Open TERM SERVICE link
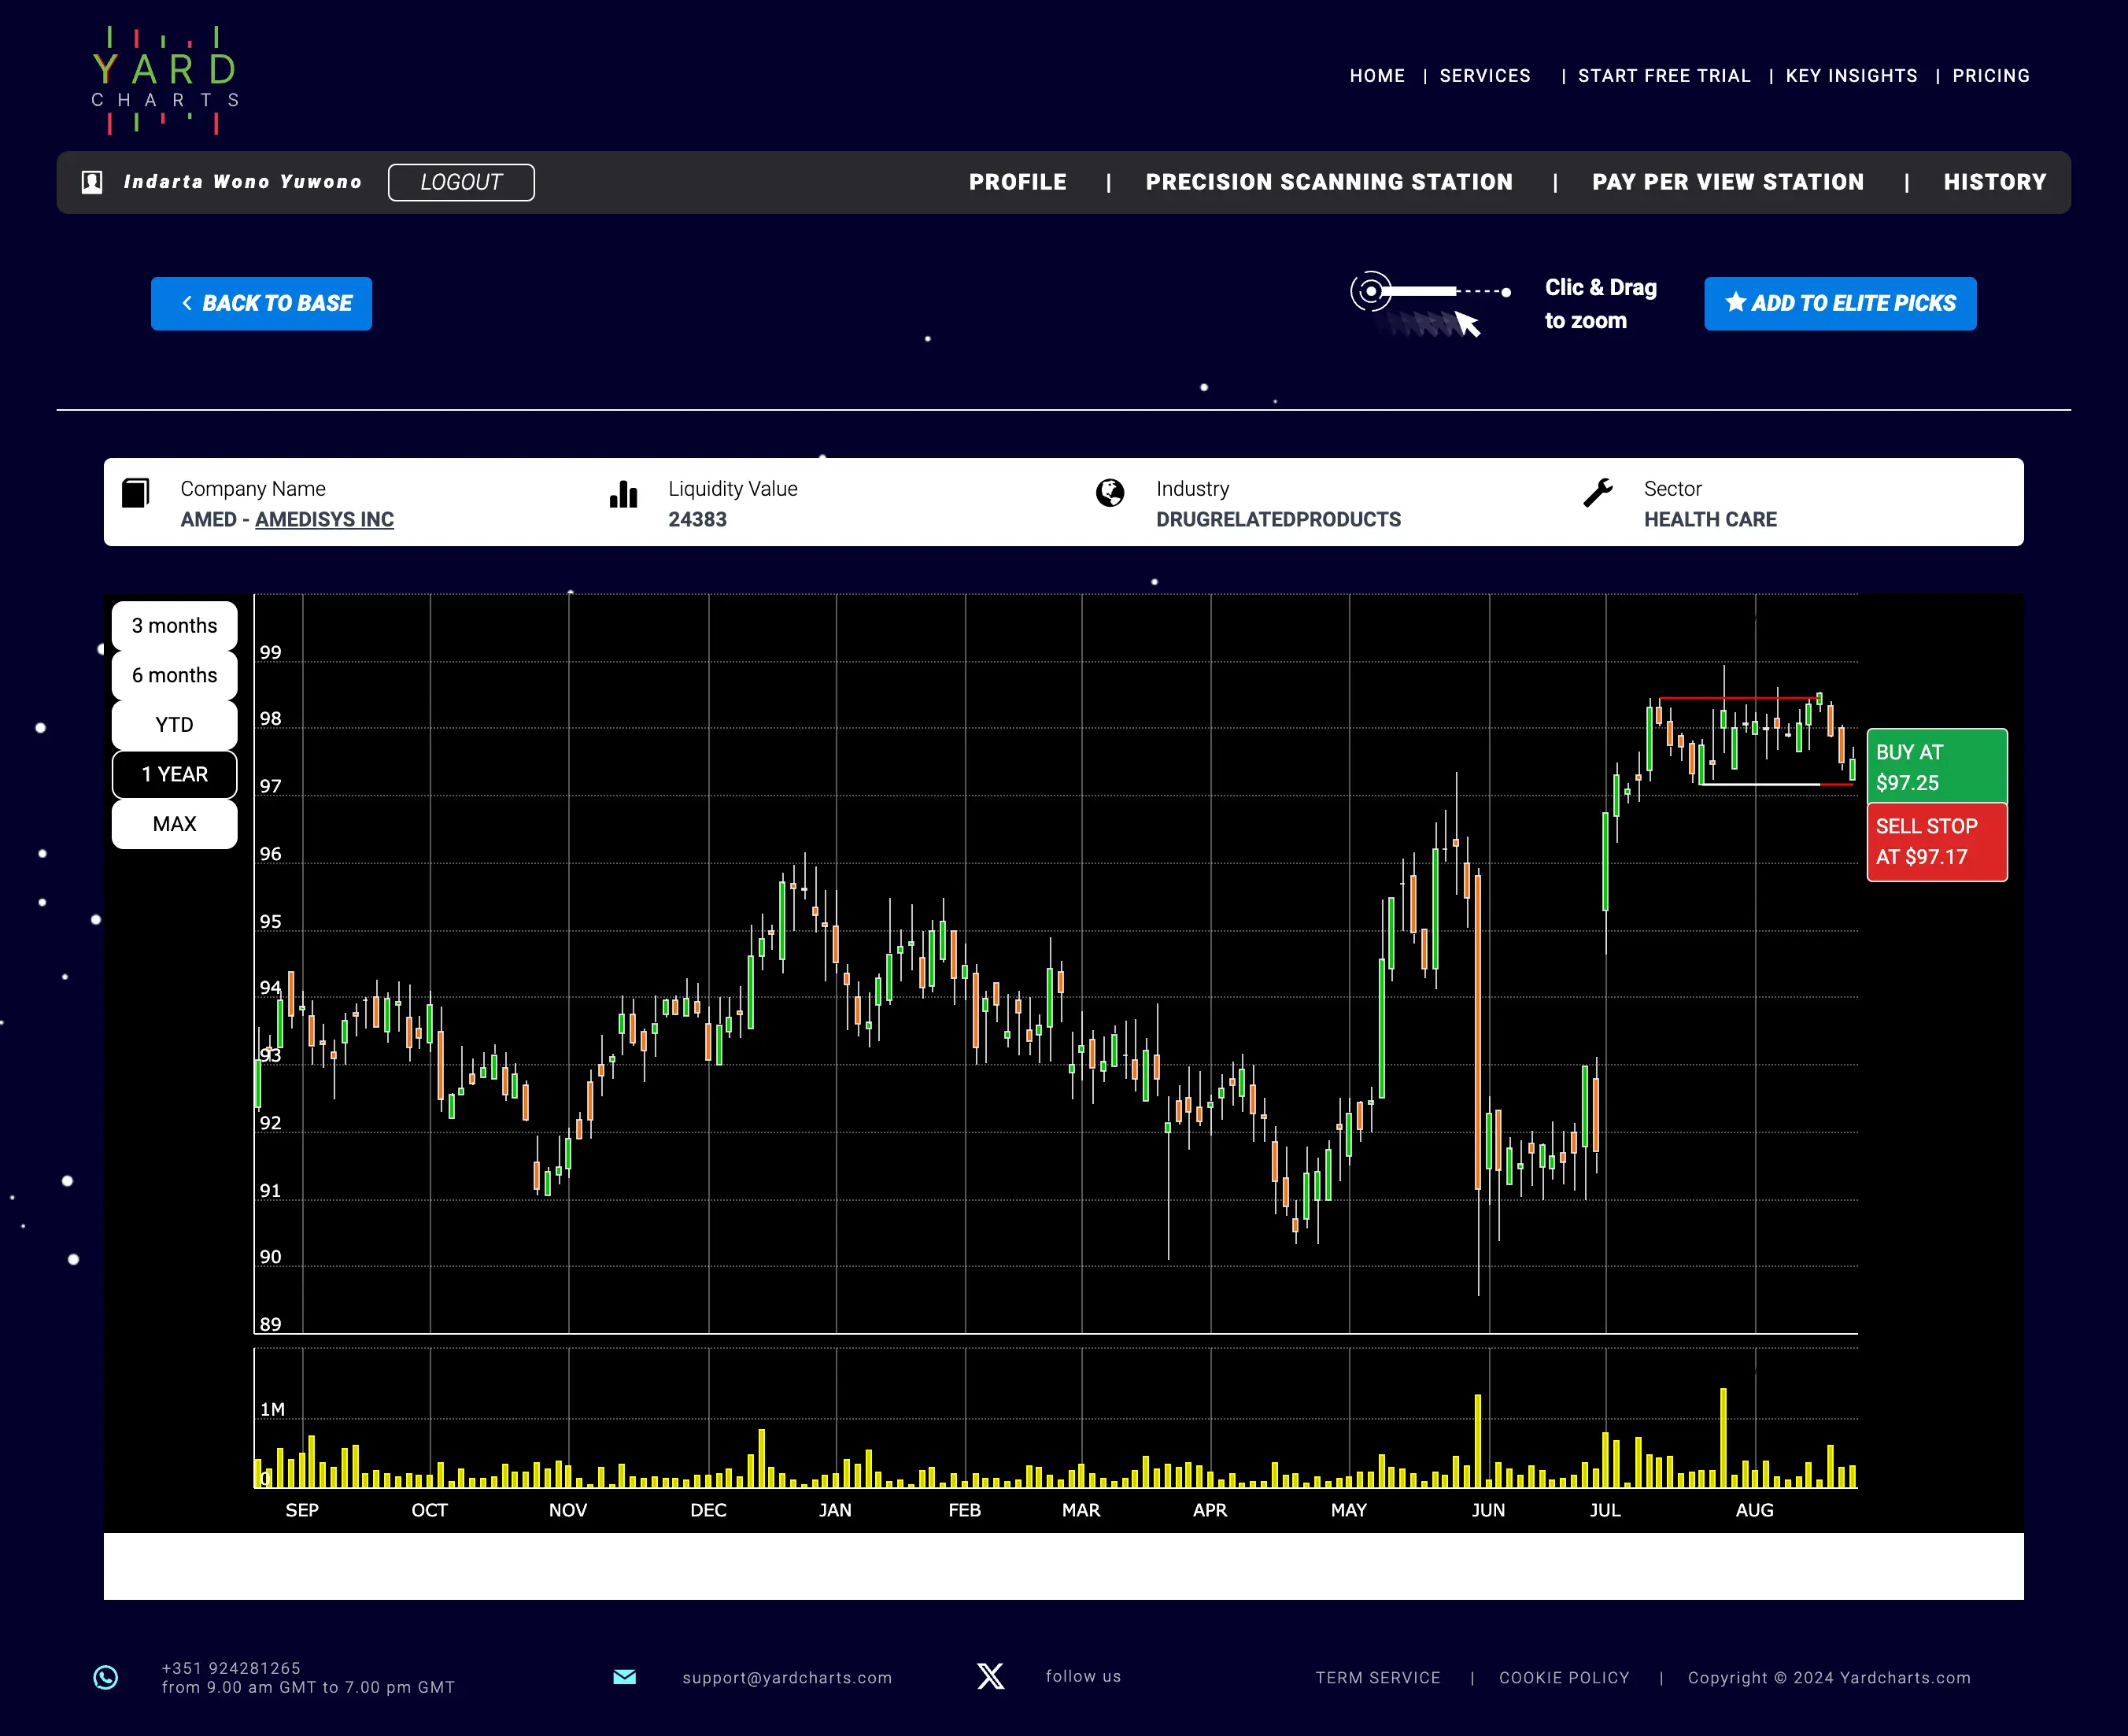Screen dimensions: 2128x1736 point(1378,1678)
